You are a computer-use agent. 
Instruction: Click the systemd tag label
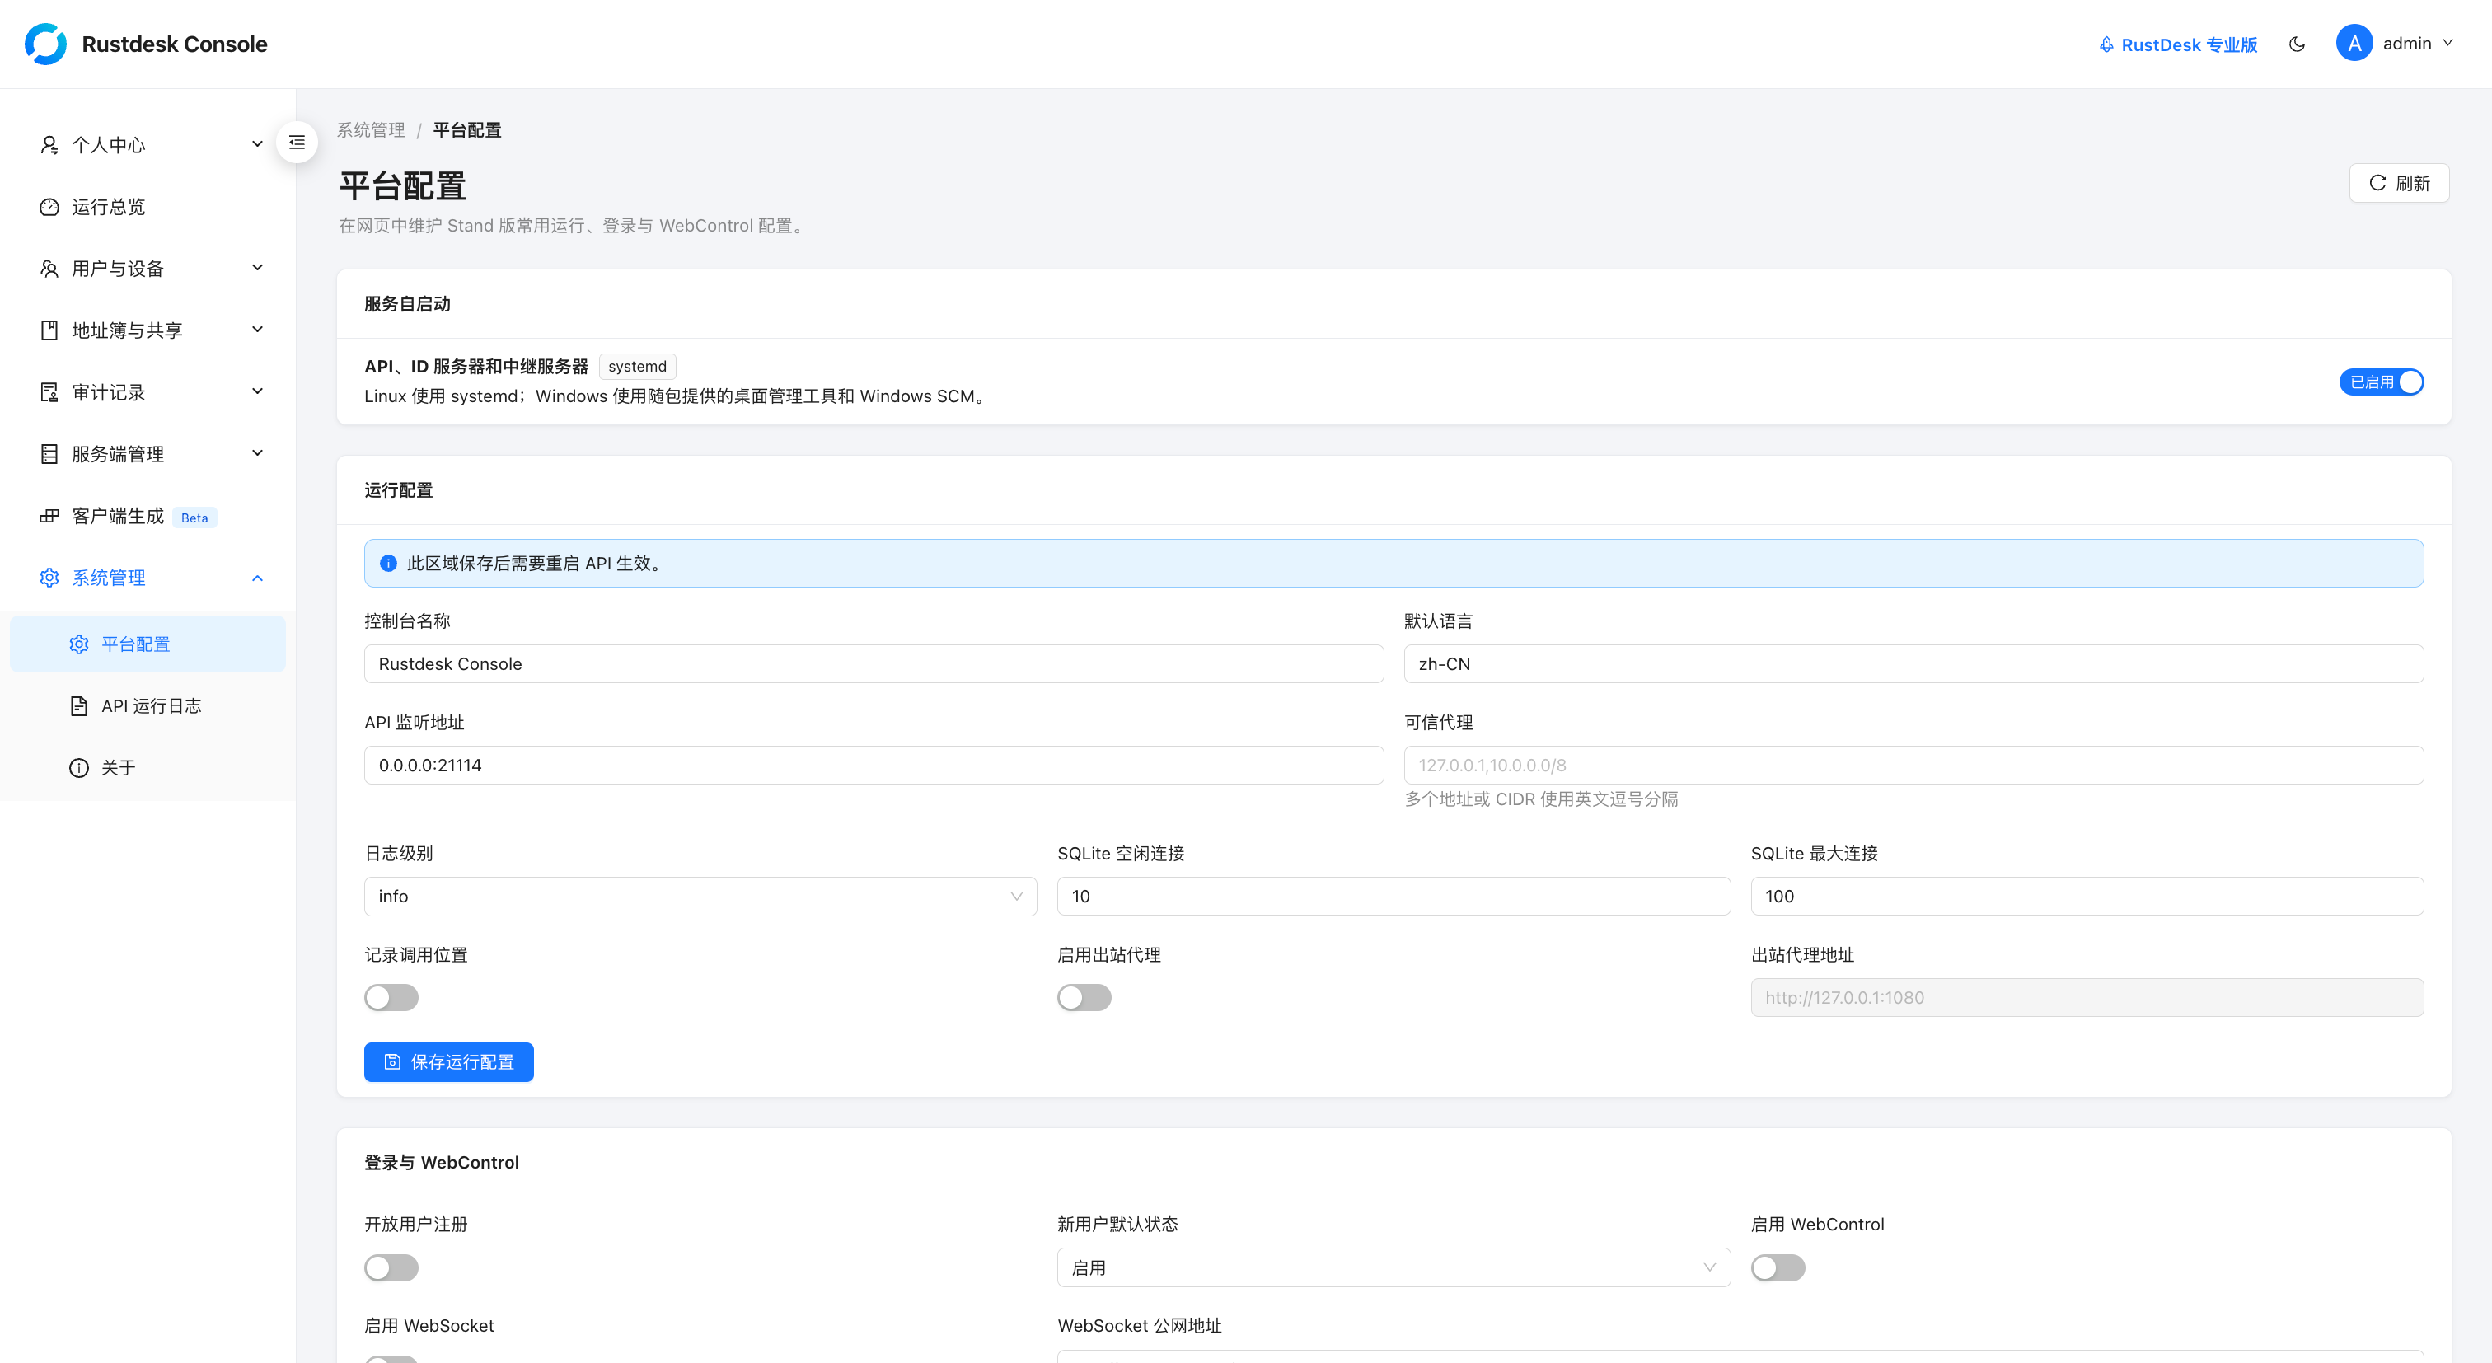pos(638,367)
